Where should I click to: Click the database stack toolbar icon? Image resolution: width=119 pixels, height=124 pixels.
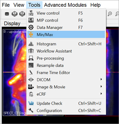pos(7,14)
